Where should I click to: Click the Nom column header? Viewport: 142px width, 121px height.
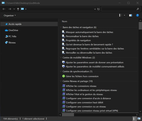point(64,22)
